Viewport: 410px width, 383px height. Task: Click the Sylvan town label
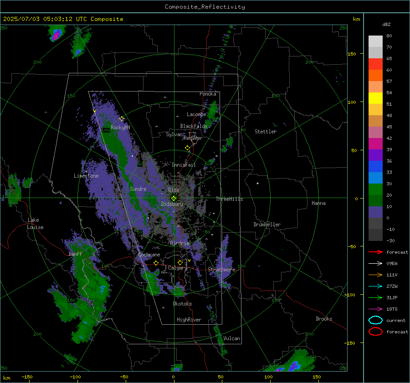click(x=174, y=134)
